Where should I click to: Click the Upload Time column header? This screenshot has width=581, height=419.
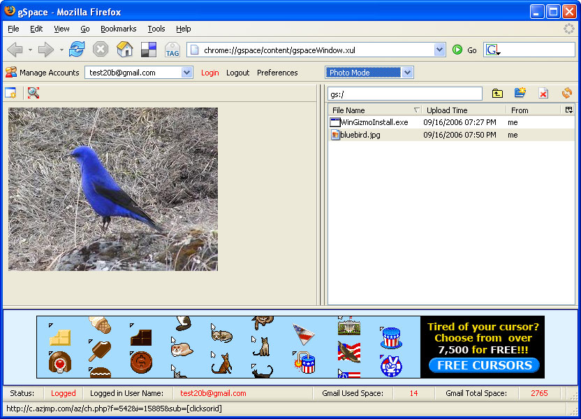point(464,110)
